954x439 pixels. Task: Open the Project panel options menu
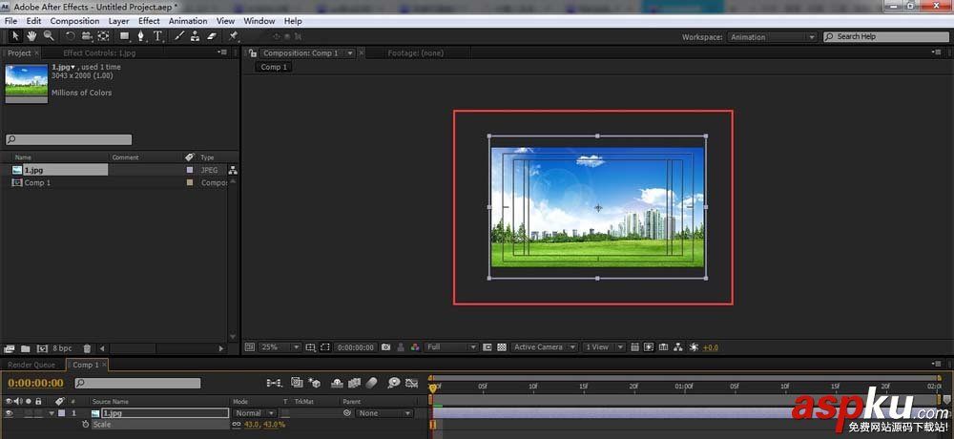pyautogui.click(x=223, y=52)
